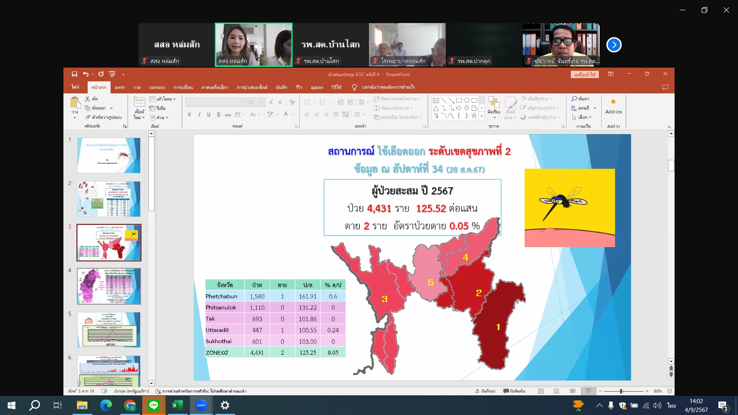Toggle the notes pane button
The width and height of the screenshot is (738, 415).
(485, 391)
